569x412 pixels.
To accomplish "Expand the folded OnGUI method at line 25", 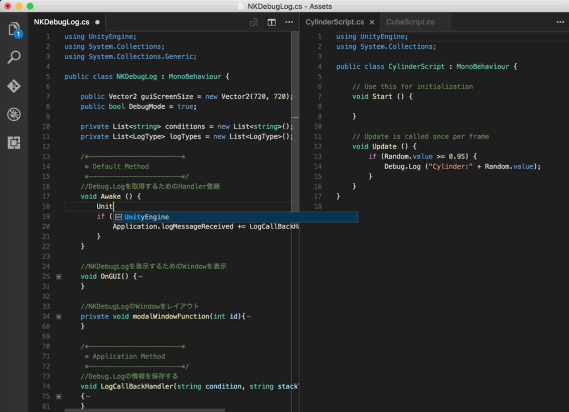I will 59,277.
